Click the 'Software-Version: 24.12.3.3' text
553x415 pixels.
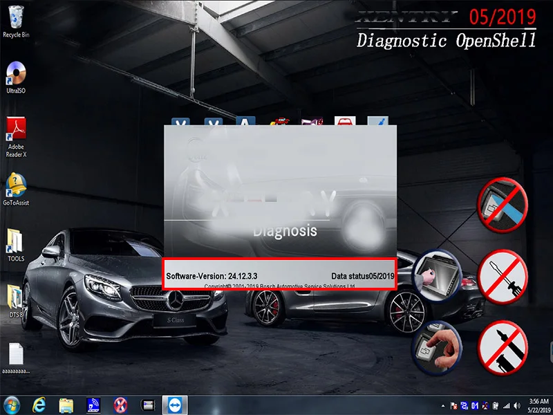tap(212, 276)
